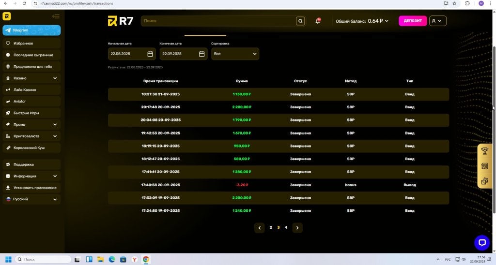Open browser extensions puzzle icon
The width and height of the screenshot is (496, 265).
[x=467, y=3]
